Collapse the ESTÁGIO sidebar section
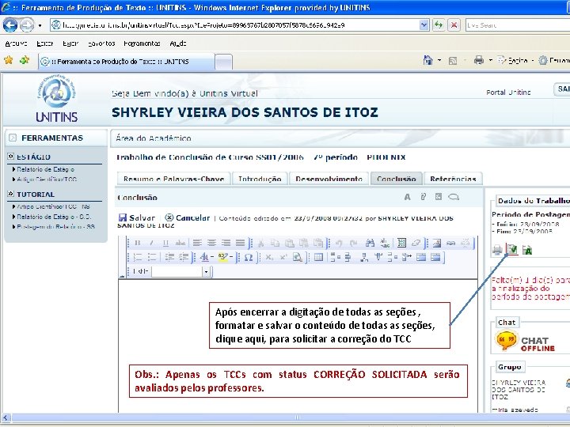The width and height of the screenshot is (570, 427). [x=10, y=157]
